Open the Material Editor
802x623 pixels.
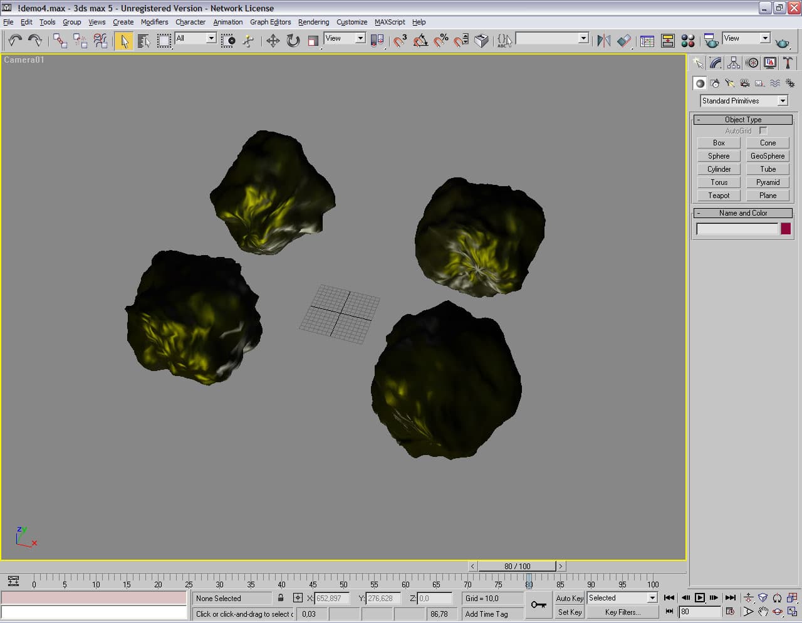pyautogui.click(x=688, y=41)
